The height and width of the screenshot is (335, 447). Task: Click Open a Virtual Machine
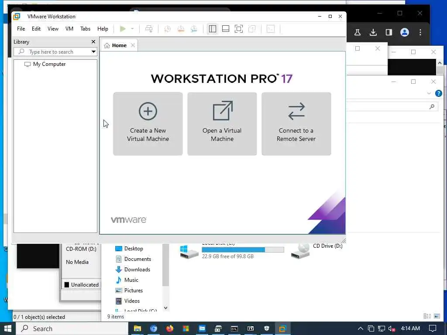point(222,124)
